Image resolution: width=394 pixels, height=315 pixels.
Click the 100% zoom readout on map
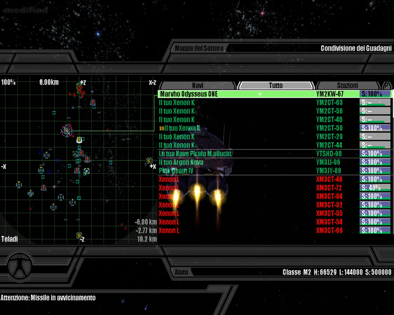[8, 82]
